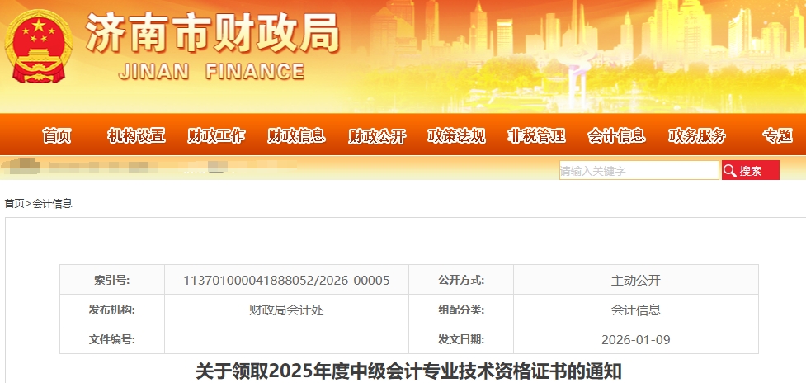Select the 政务服务 navigation item

pos(697,135)
